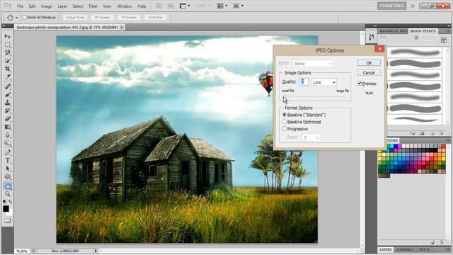Open the Layer menu
Image resolution: width=453 pixels, height=255 pixels.
click(62, 6)
